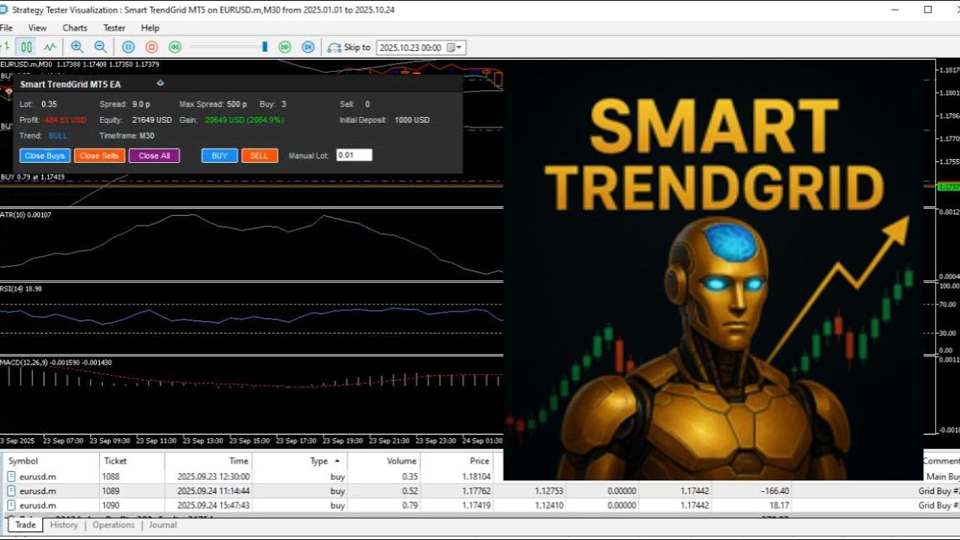Screen dimensions: 960x540
Task: Switch to the partly hidden bar chart view icon
Action: click(x=5, y=46)
